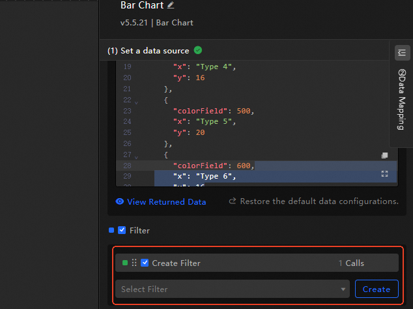Click the Set a data source header
This screenshot has height=309, width=413.
click(154, 51)
